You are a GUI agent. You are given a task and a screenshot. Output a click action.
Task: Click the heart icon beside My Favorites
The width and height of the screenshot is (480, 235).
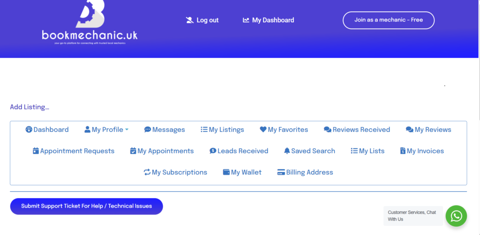[263, 130]
